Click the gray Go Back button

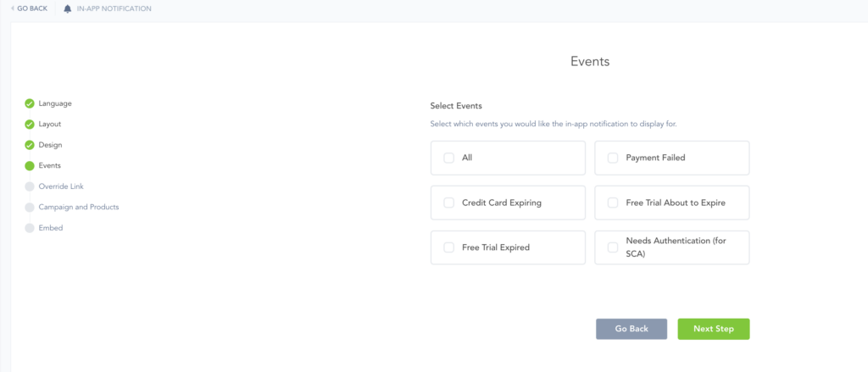click(631, 329)
